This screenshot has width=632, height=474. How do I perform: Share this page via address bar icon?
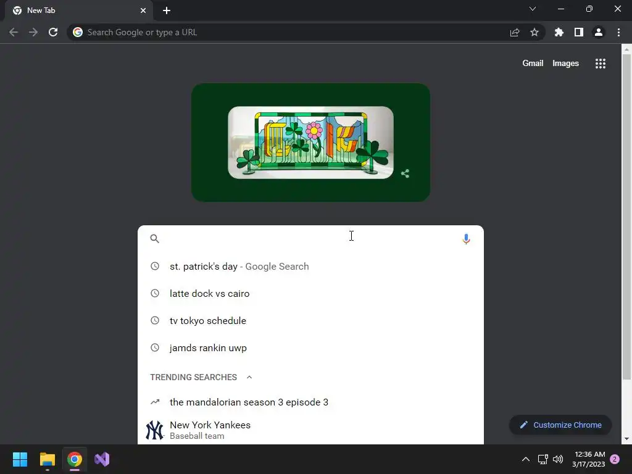click(515, 32)
